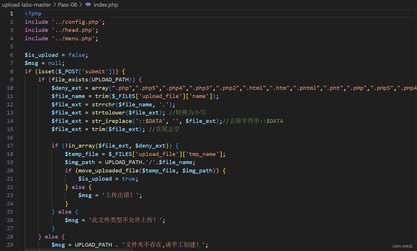This screenshot has height=251, width=417.
Task: Click the $msg = null statement
Action: pos(45,63)
